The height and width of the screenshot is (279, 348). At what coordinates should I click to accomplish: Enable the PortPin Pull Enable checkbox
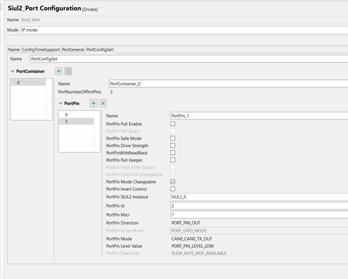point(173,124)
